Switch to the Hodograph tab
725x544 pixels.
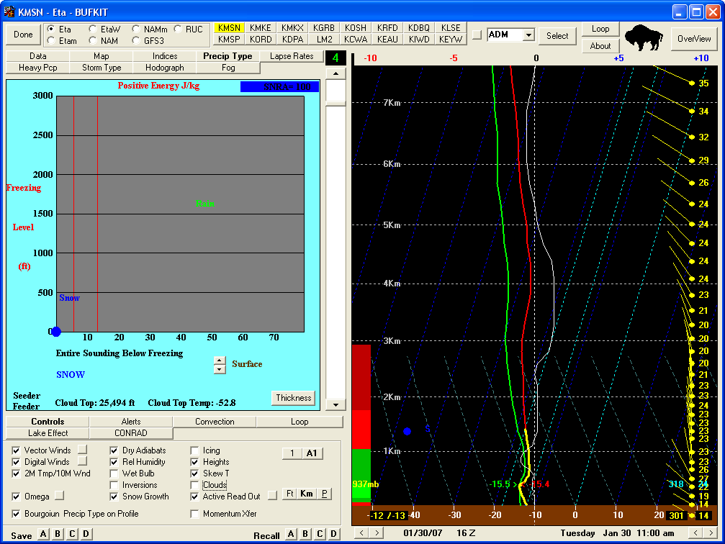(165, 68)
